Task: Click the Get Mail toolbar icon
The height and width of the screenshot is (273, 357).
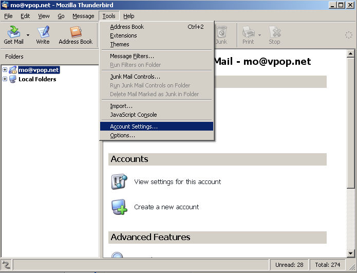Action: (13, 32)
